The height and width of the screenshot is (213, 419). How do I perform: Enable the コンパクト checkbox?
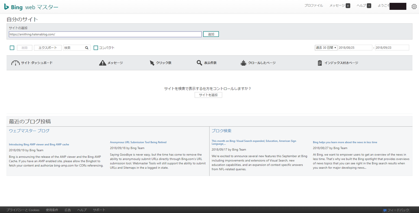tap(96, 48)
